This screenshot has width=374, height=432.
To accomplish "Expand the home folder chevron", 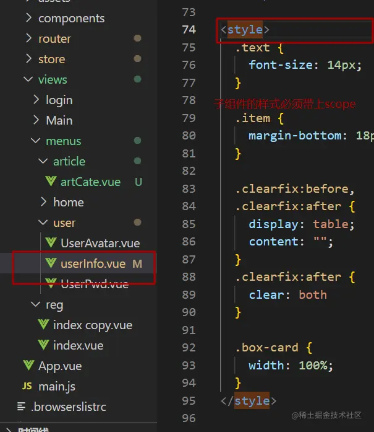I will (x=43, y=202).
